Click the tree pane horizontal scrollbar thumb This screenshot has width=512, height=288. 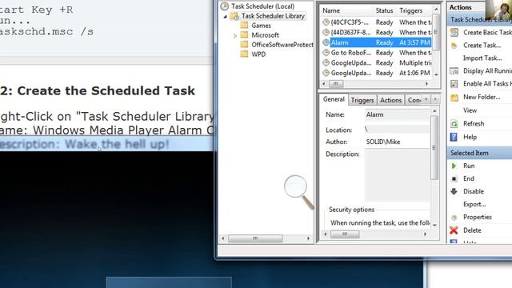click(255, 238)
